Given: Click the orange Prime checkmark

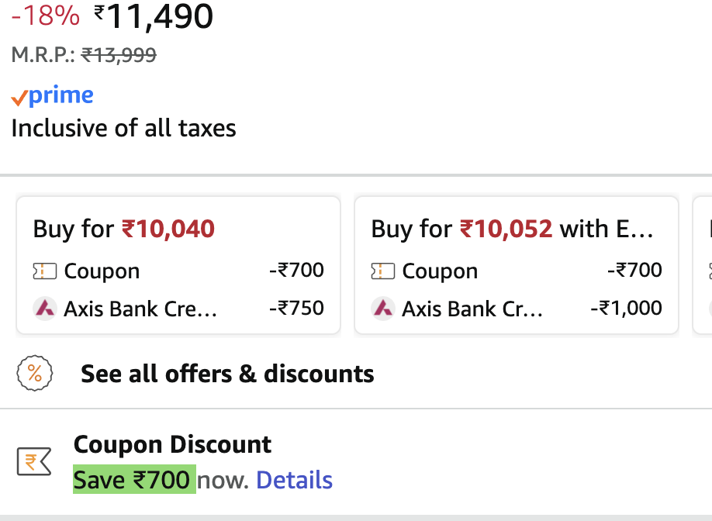Looking at the screenshot, I should click(20, 97).
